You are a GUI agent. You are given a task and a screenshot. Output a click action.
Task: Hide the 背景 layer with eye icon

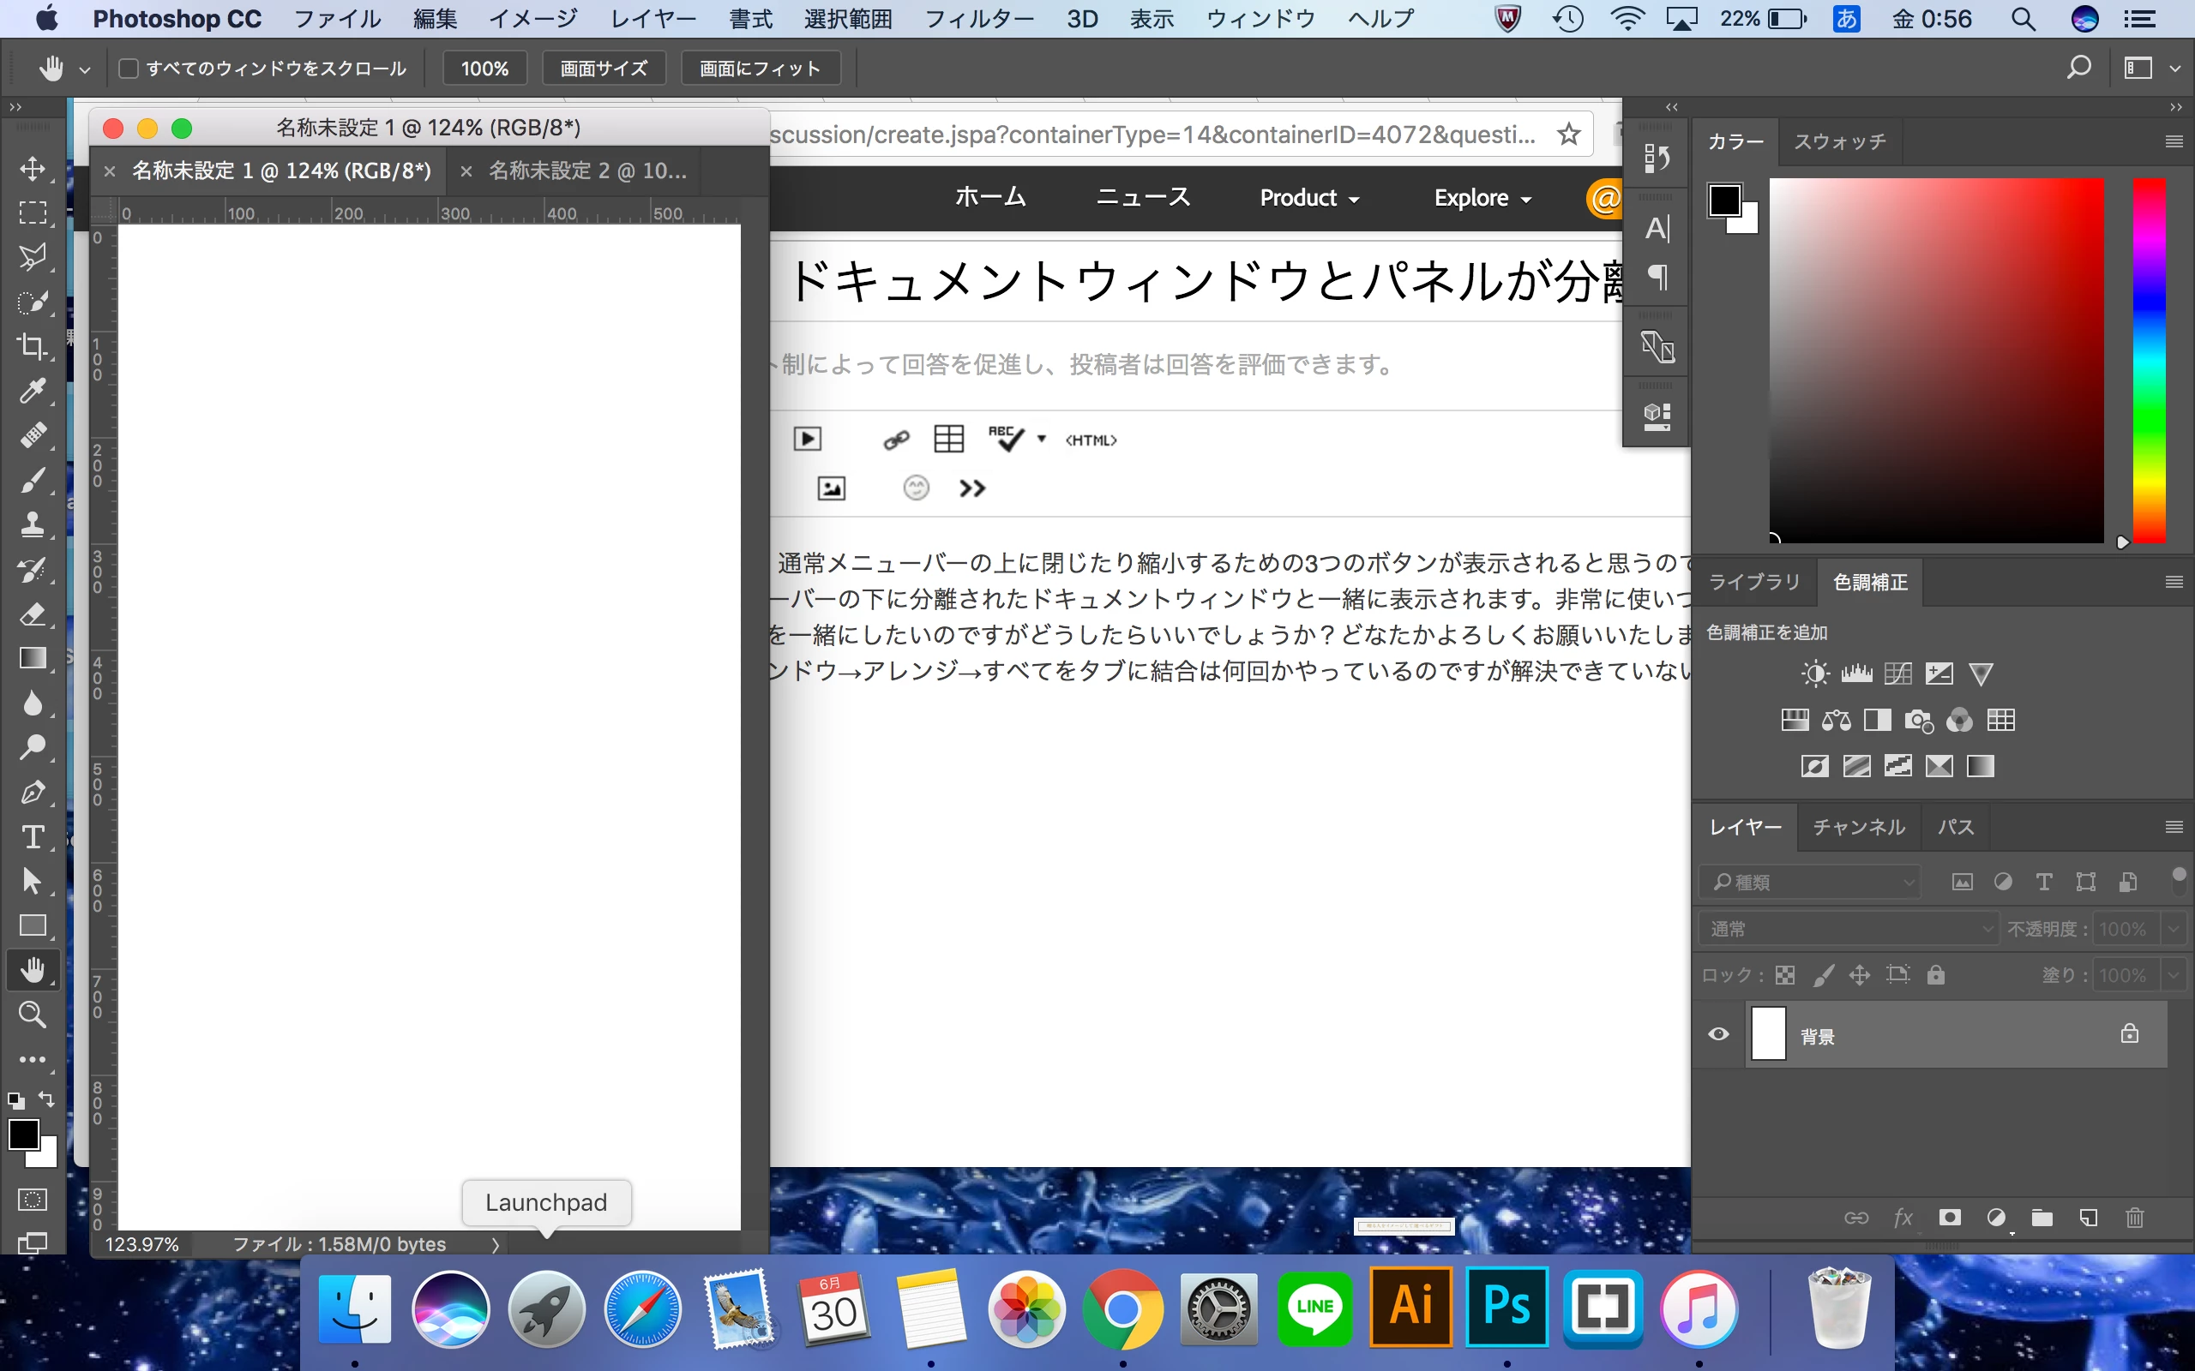(1718, 1034)
